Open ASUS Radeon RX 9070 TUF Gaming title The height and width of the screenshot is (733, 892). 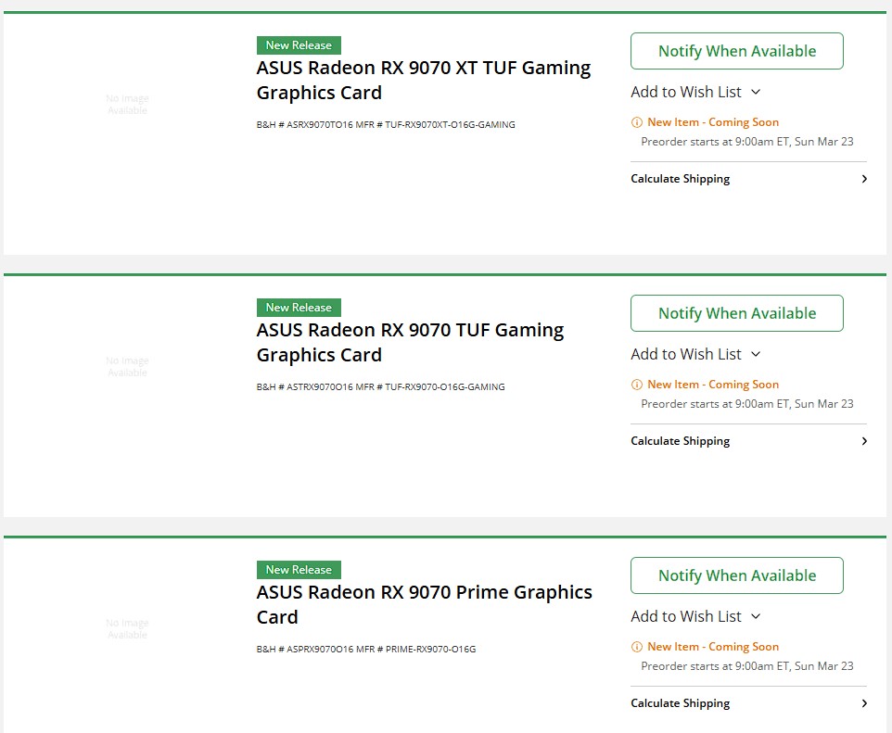click(x=410, y=342)
